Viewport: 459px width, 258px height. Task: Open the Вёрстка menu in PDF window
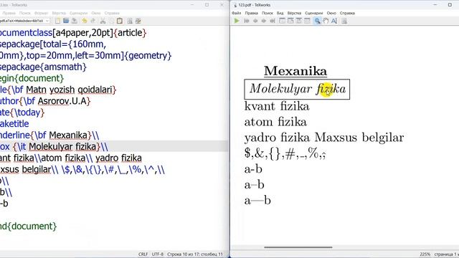click(x=294, y=13)
